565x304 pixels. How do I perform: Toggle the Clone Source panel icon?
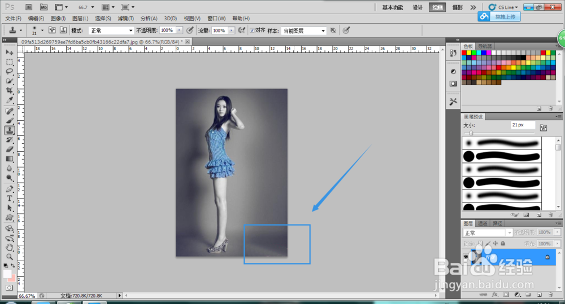pos(63,30)
